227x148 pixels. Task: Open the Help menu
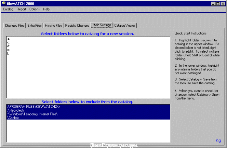point(46,9)
